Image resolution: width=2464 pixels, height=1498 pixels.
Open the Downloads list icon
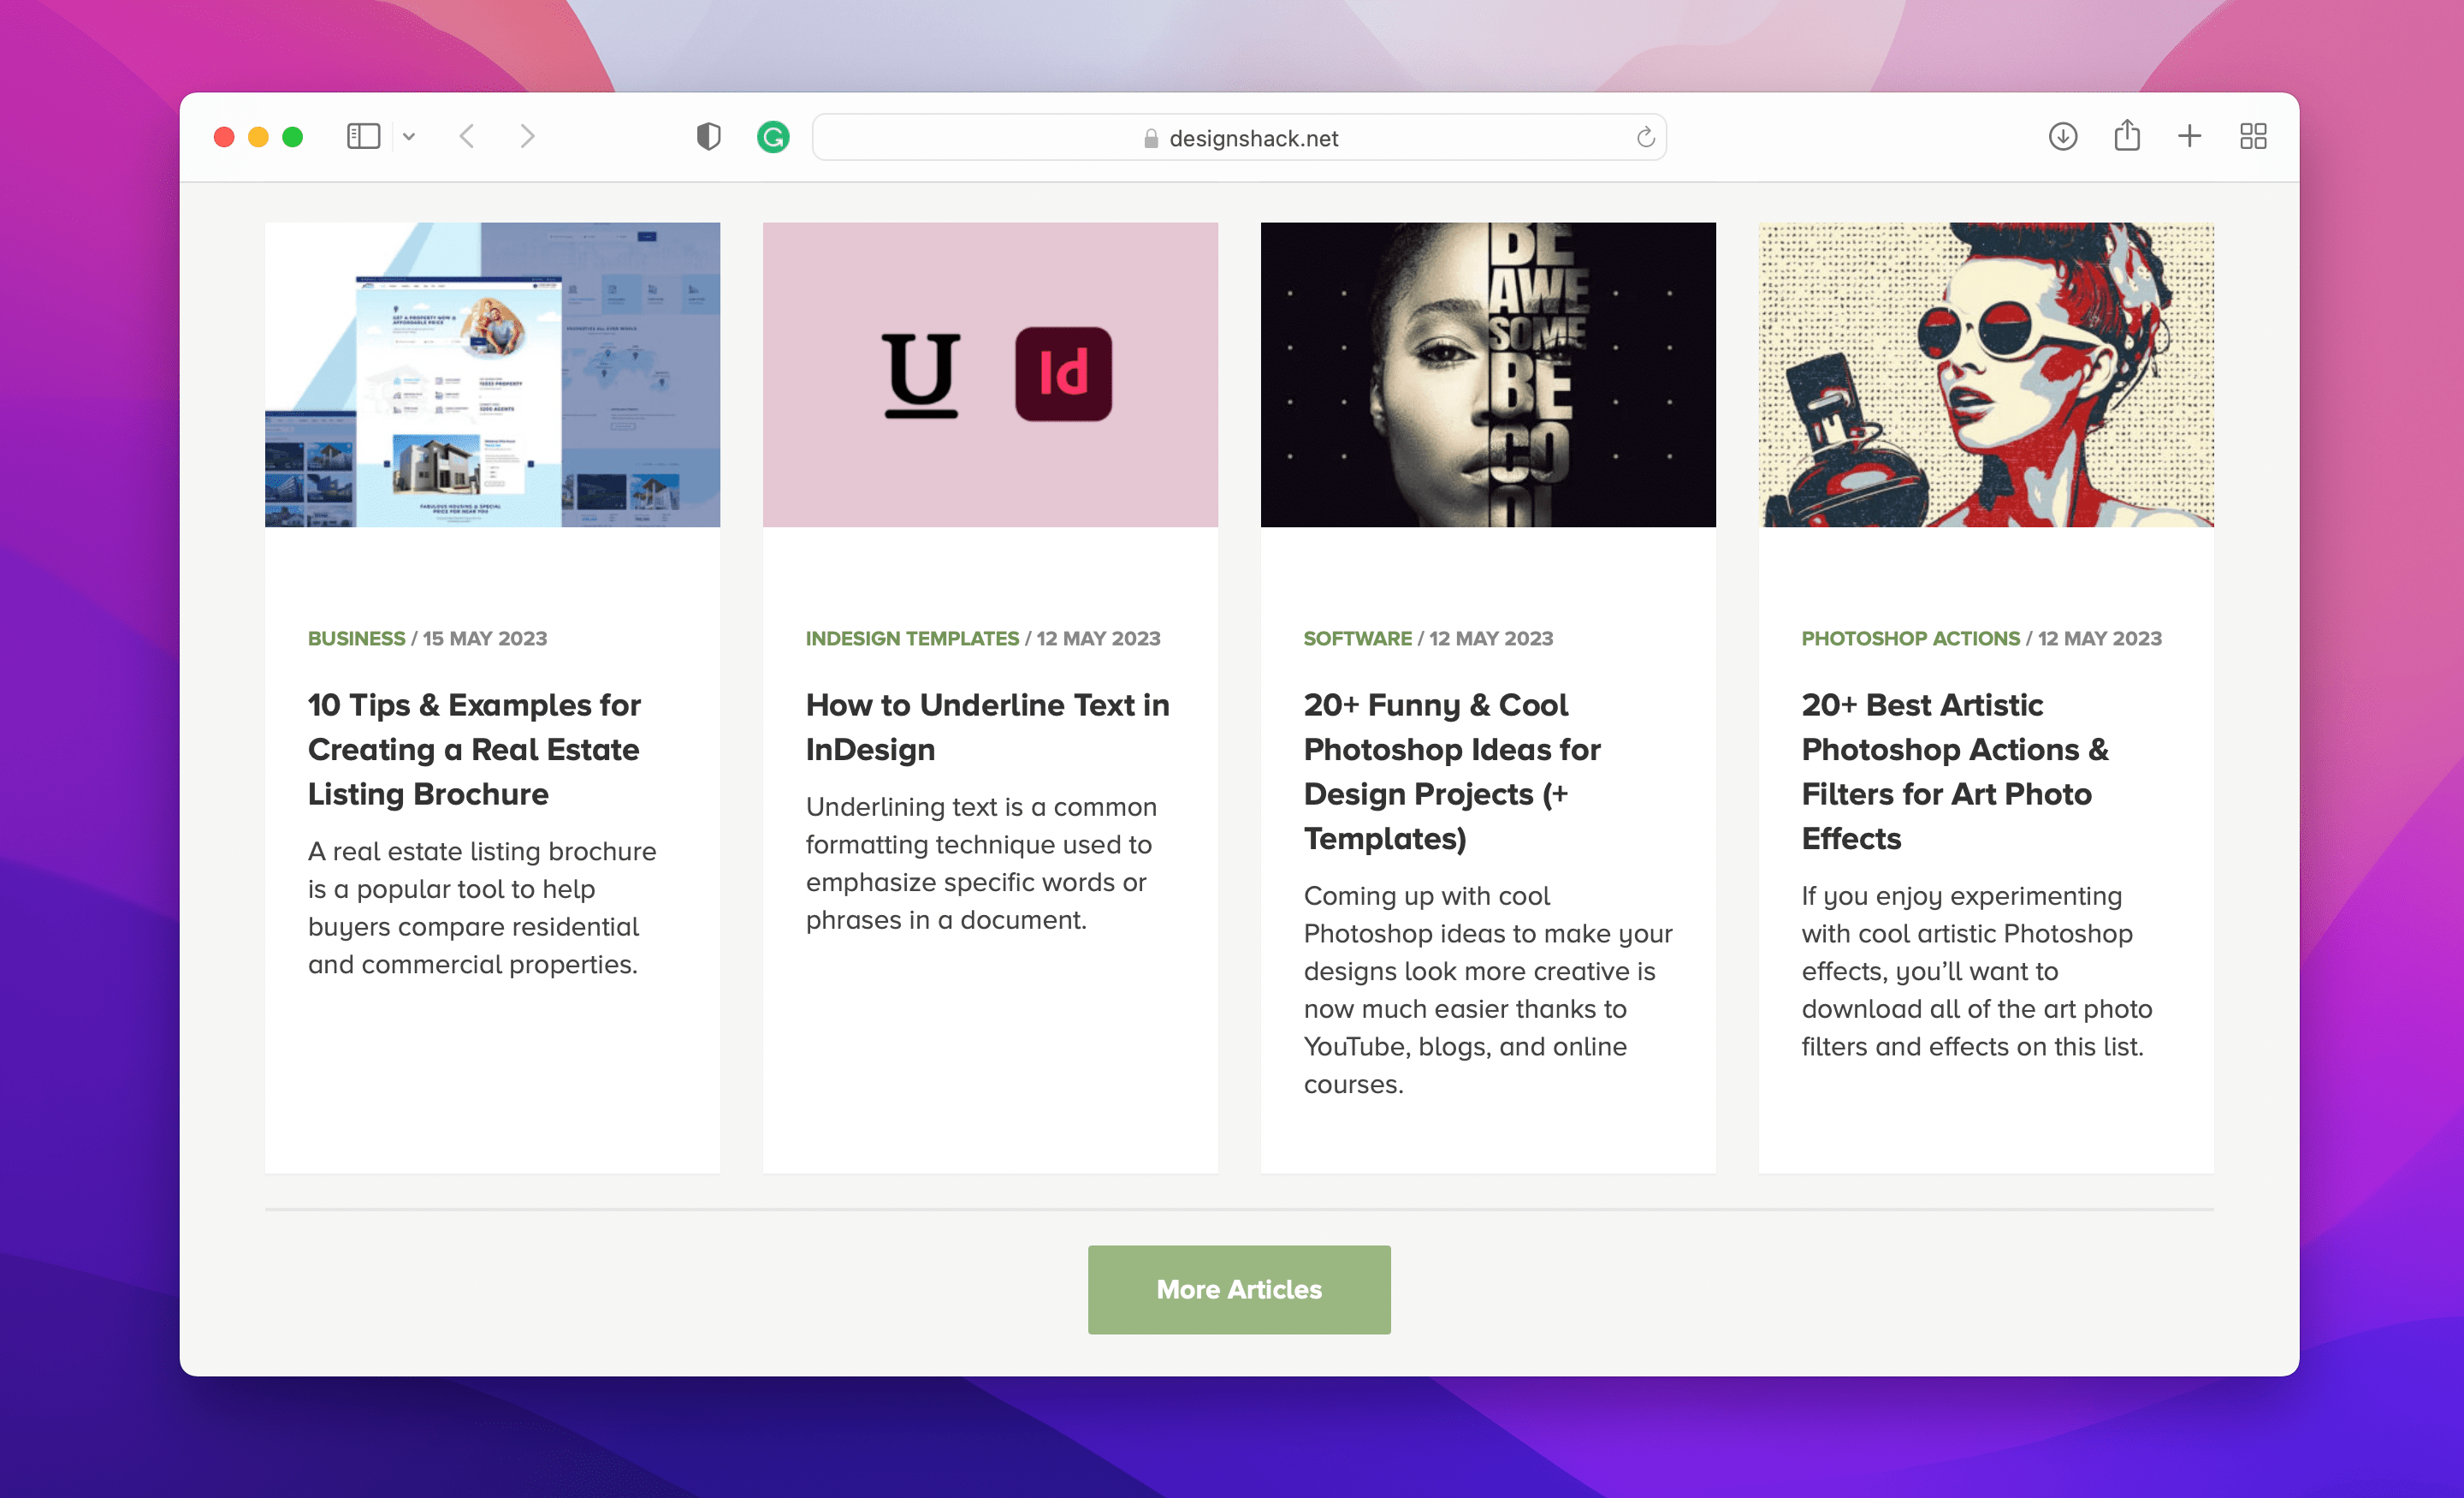[x=2062, y=136]
